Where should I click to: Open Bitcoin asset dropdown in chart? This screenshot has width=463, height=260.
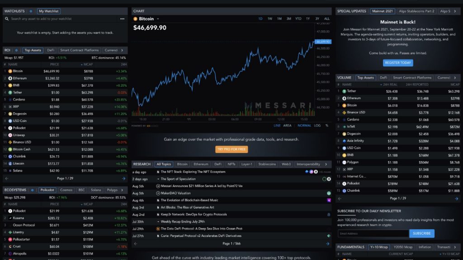coord(158,19)
